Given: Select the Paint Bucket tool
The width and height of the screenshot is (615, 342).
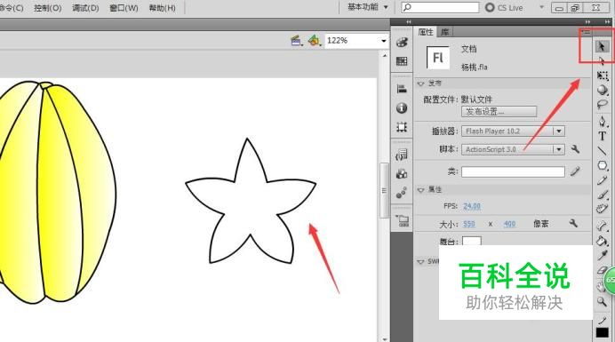Looking at the screenshot, I should [x=602, y=241].
